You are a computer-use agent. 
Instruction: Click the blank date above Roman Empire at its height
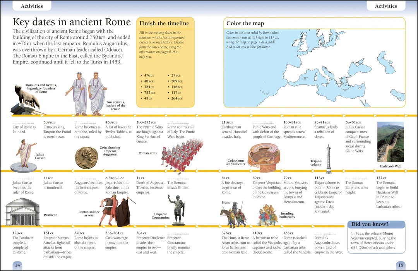pyautogui.click(x=356, y=178)
